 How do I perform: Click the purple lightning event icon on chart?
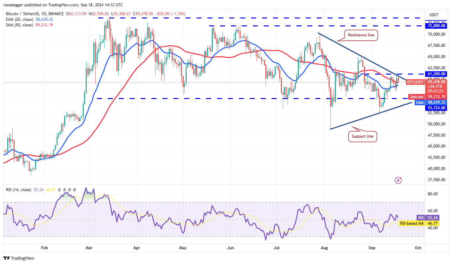pyautogui.click(x=398, y=180)
